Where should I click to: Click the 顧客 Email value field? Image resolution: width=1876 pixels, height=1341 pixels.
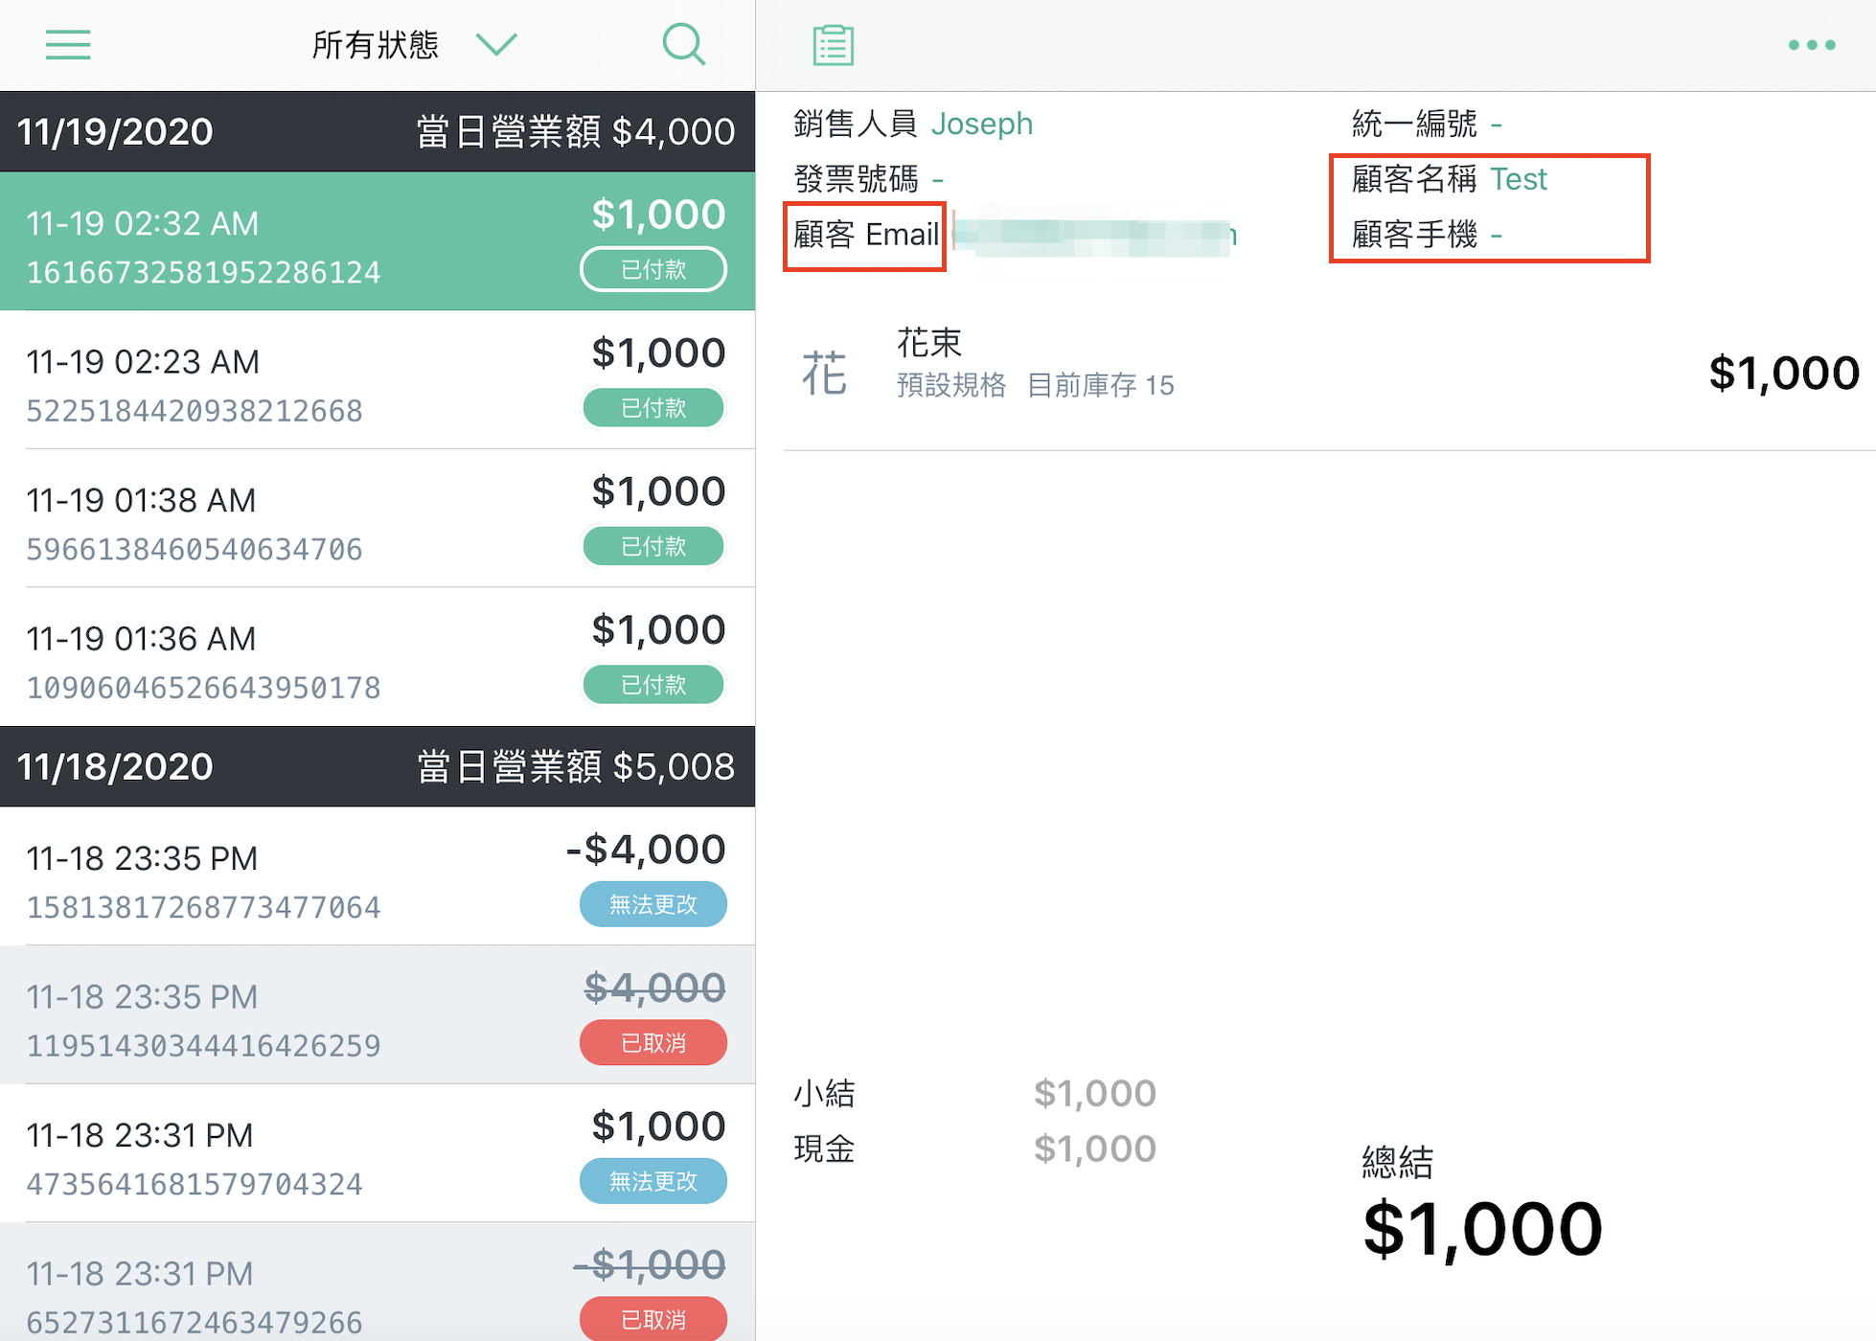[1095, 235]
